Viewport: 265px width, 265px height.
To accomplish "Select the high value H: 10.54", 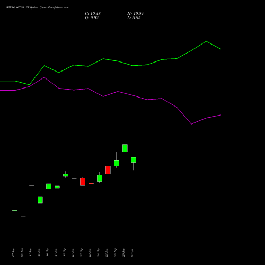I will (135, 14).
